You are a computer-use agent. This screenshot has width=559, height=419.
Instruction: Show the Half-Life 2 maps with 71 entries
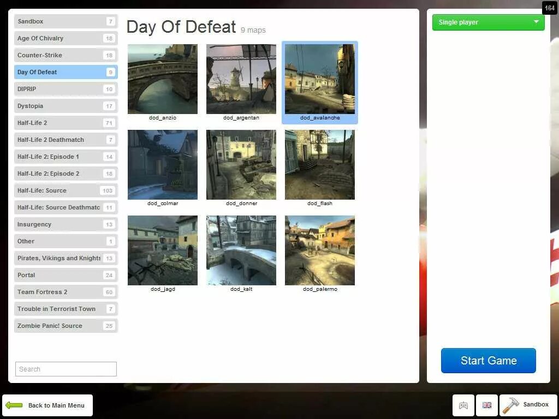66,123
